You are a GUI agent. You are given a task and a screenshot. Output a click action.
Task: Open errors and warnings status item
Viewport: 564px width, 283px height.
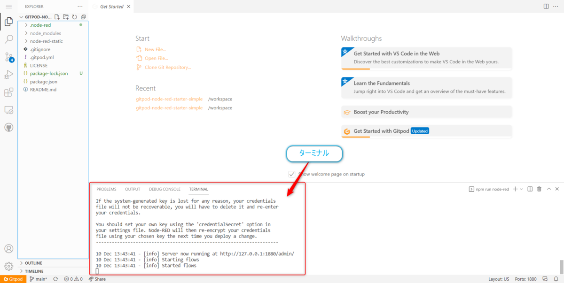tap(73, 279)
